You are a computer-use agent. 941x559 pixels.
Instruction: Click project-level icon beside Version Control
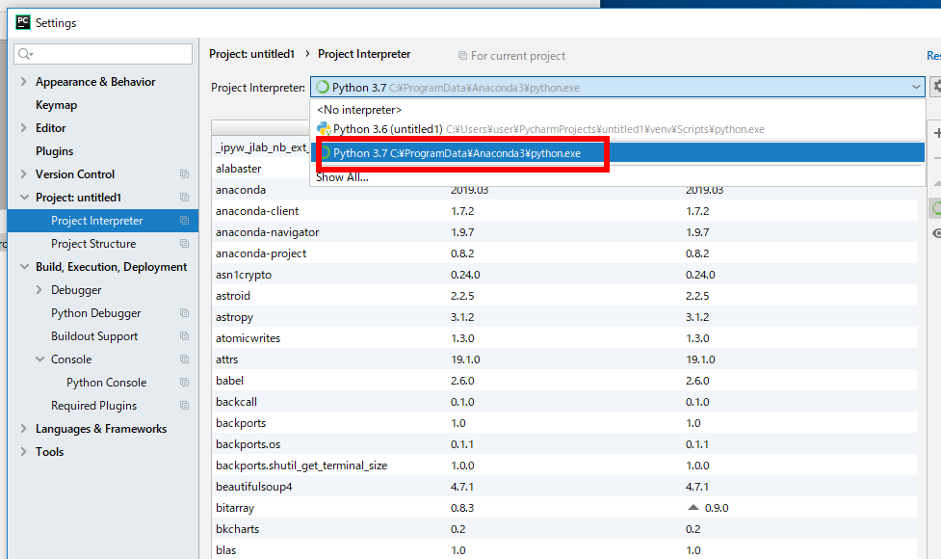click(184, 174)
